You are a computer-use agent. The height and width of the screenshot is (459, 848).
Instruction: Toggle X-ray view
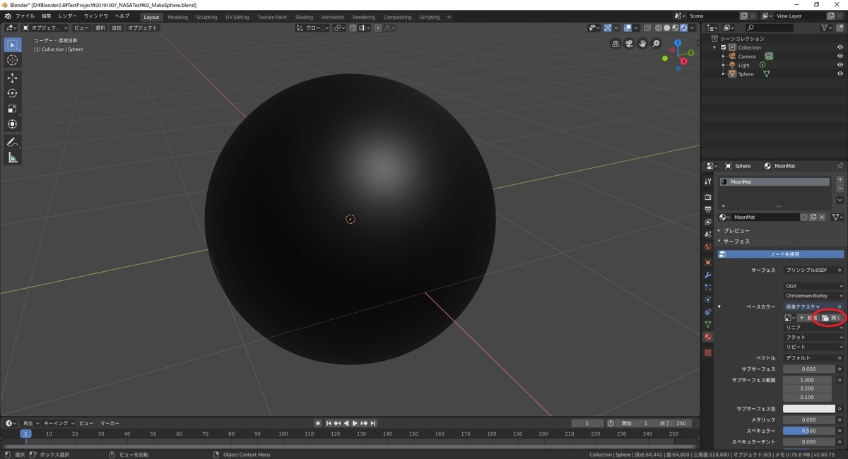[x=647, y=28]
